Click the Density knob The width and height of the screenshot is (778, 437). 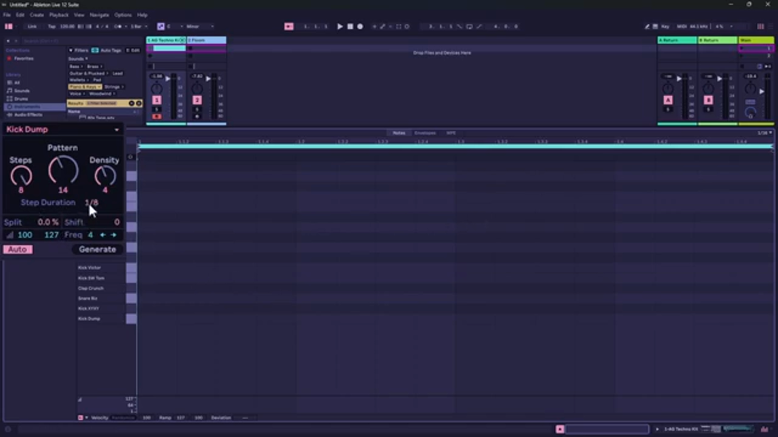pyautogui.click(x=105, y=176)
